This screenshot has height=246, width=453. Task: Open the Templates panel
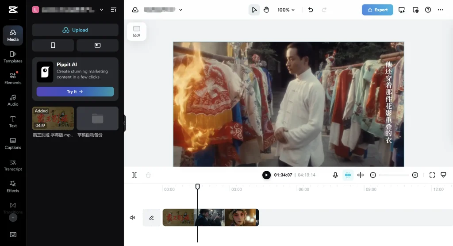tap(13, 57)
